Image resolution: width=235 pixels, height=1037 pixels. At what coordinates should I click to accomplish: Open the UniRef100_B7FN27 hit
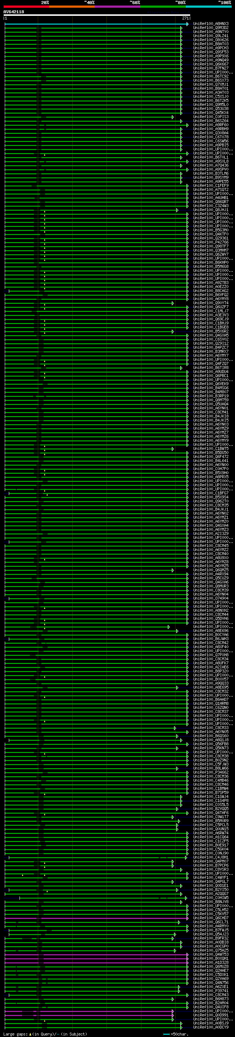(x=211, y=68)
